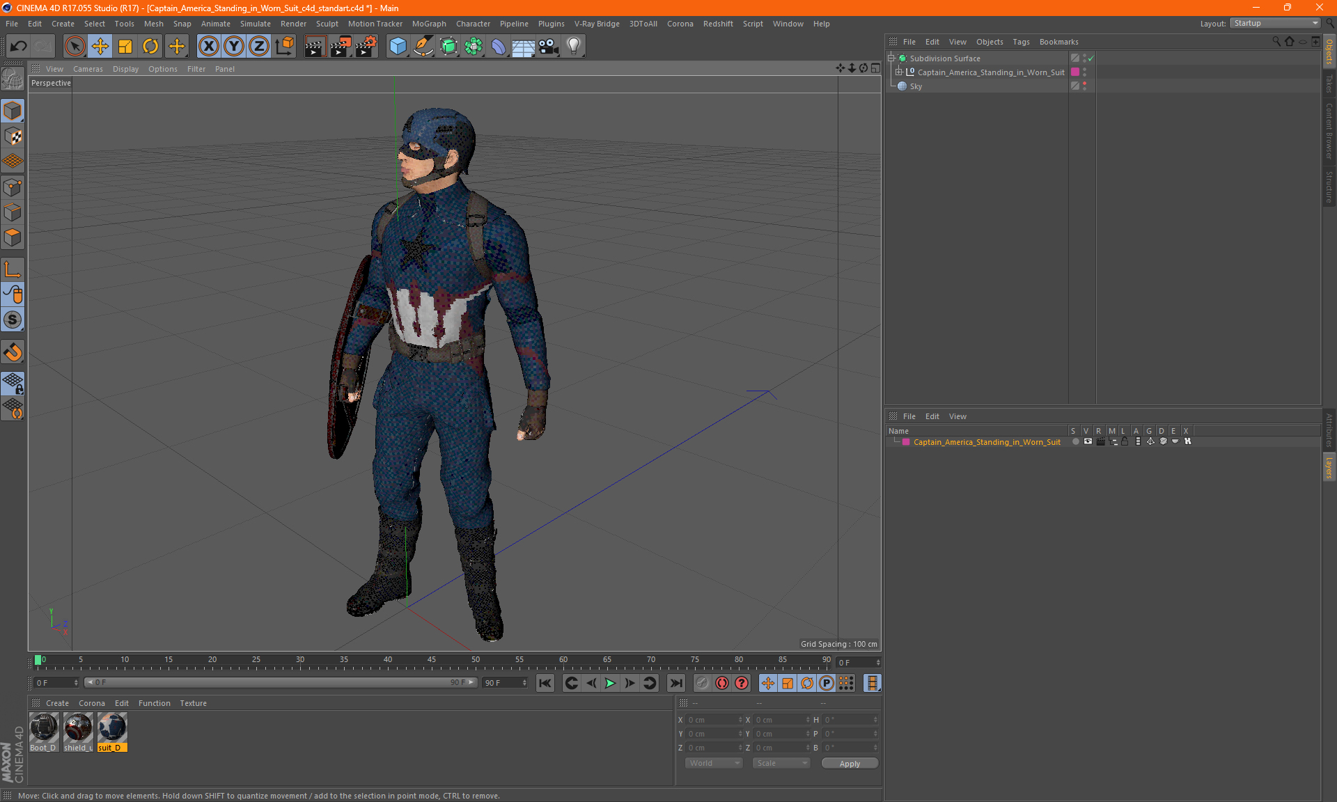Switch to Points mode
Viewport: 1337px width, 802px height.
click(x=13, y=187)
